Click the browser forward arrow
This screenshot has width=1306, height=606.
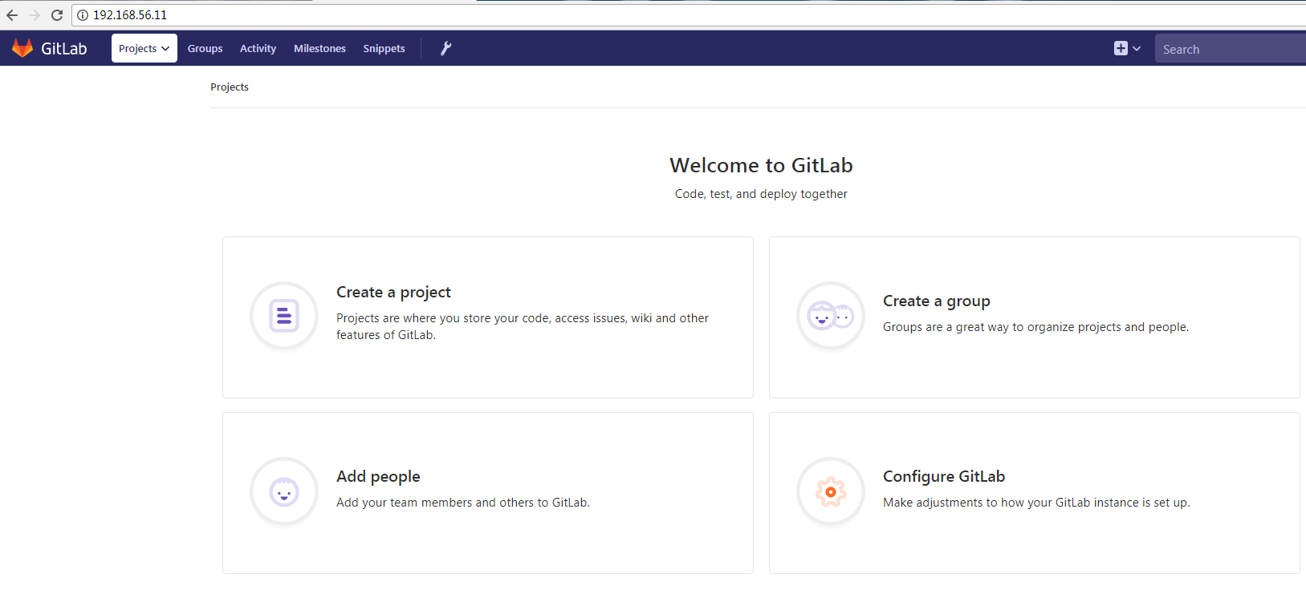click(x=35, y=15)
